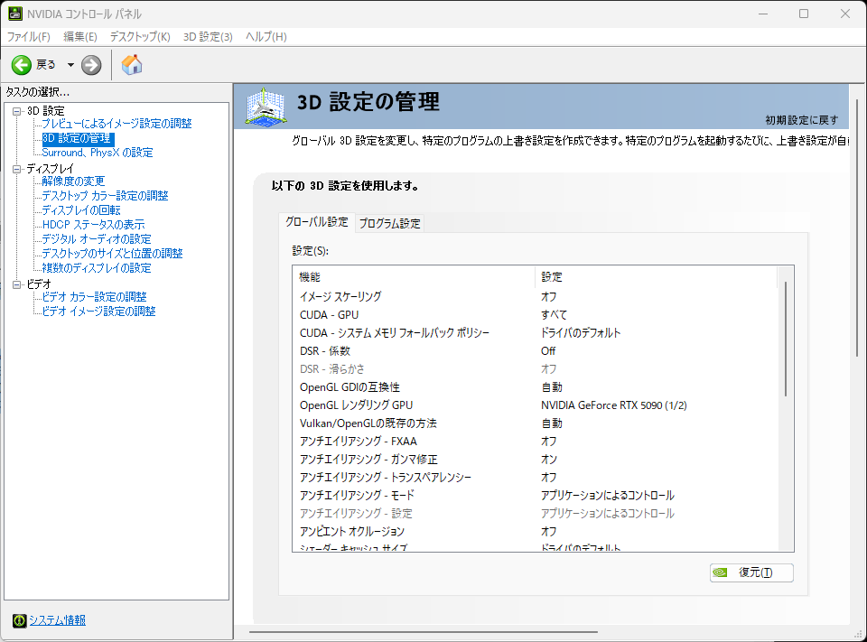
Task: Click 初期設定に戻す in the header
Action: [x=801, y=120]
